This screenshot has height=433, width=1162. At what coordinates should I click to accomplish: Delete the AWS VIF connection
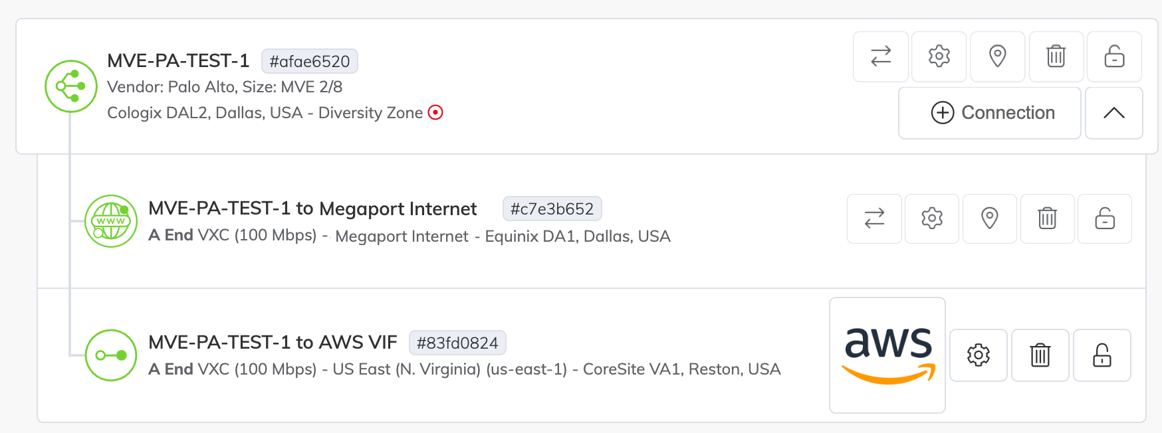pyautogui.click(x=1040, y=355)
